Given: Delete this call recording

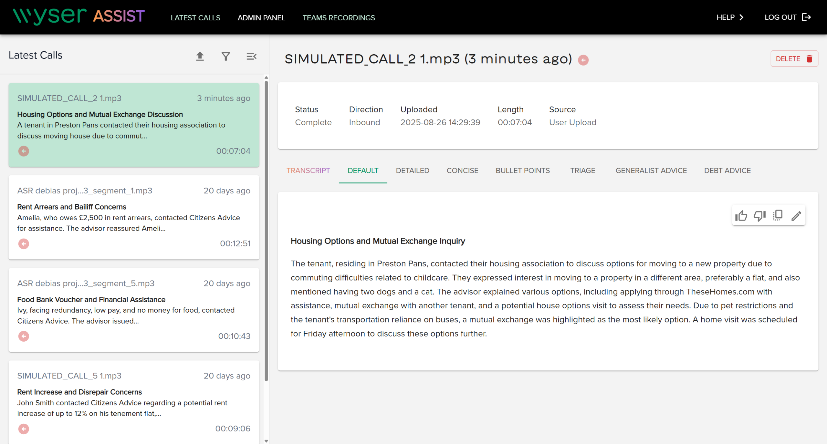Looking at the screenshot, I should (x=794, y=59).
